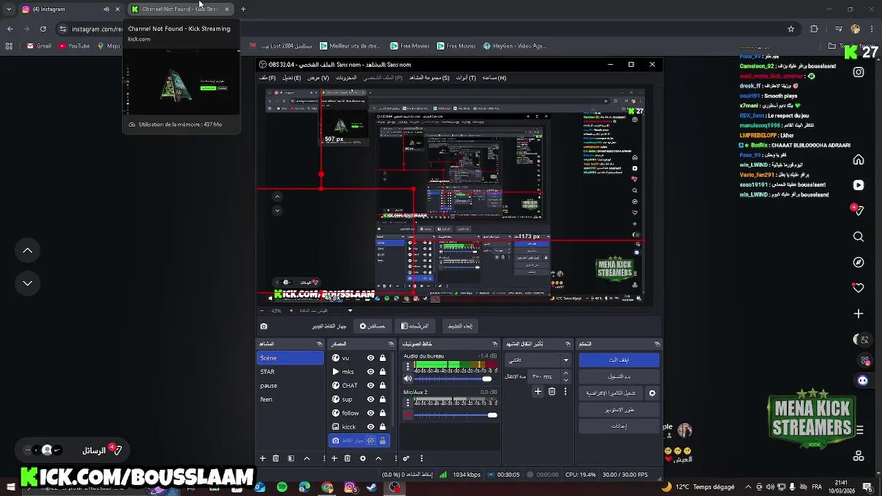
Task: Open Instagram create plus icon in sidebar
Action: [x=859, y=313]
